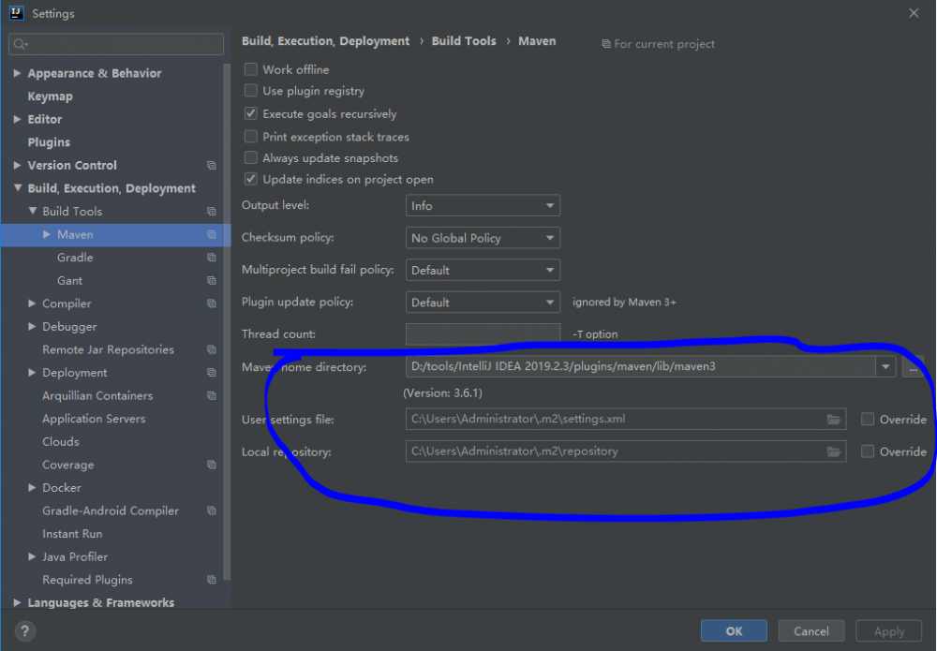Click the help question mark icon
The height and width of the screenshot is (651, 937).
pos(25,630)
